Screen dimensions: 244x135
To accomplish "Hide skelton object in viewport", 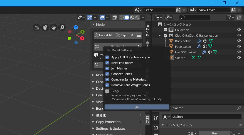I will click(239, 57).
